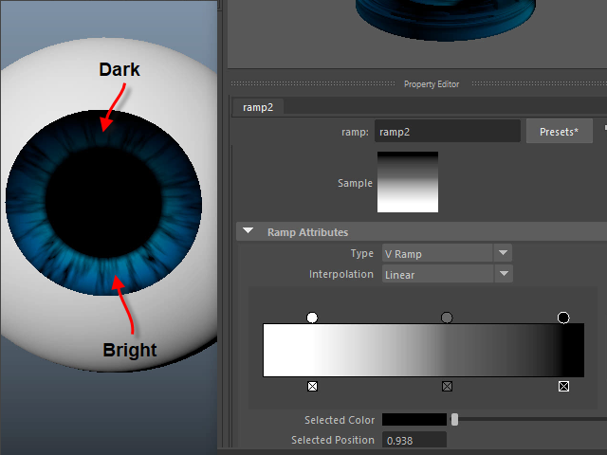Click the black pupil of the eyeball
The image size is (607, 455).
(103, 200)
